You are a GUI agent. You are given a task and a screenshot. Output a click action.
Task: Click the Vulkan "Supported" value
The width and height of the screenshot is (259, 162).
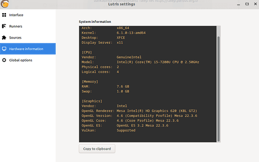[x=126, y=131]
